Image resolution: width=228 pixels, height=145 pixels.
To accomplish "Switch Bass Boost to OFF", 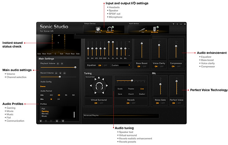I will 144,66.
